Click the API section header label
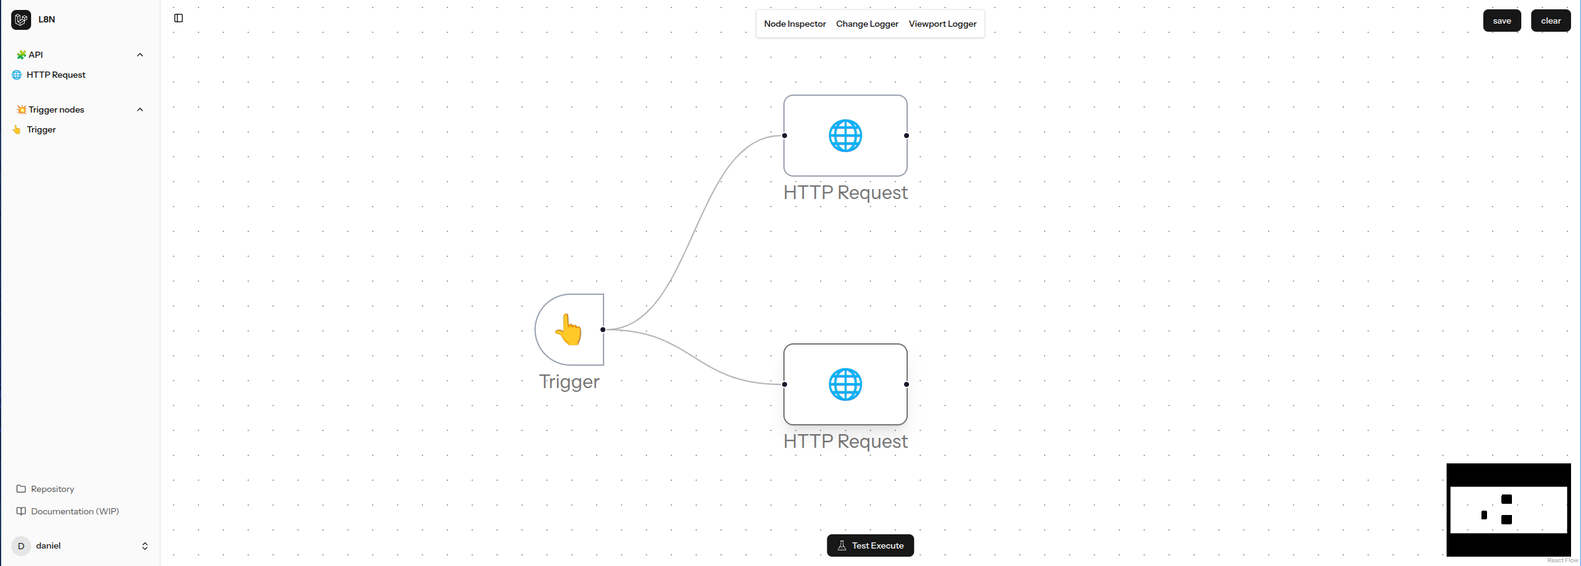This screenshot has height=566, width=1581. pos(35,55)
